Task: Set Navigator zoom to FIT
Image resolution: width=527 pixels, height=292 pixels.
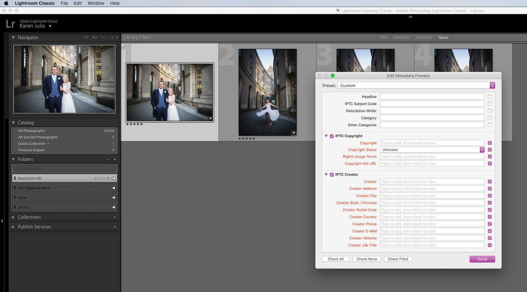Action: point(87,38)
